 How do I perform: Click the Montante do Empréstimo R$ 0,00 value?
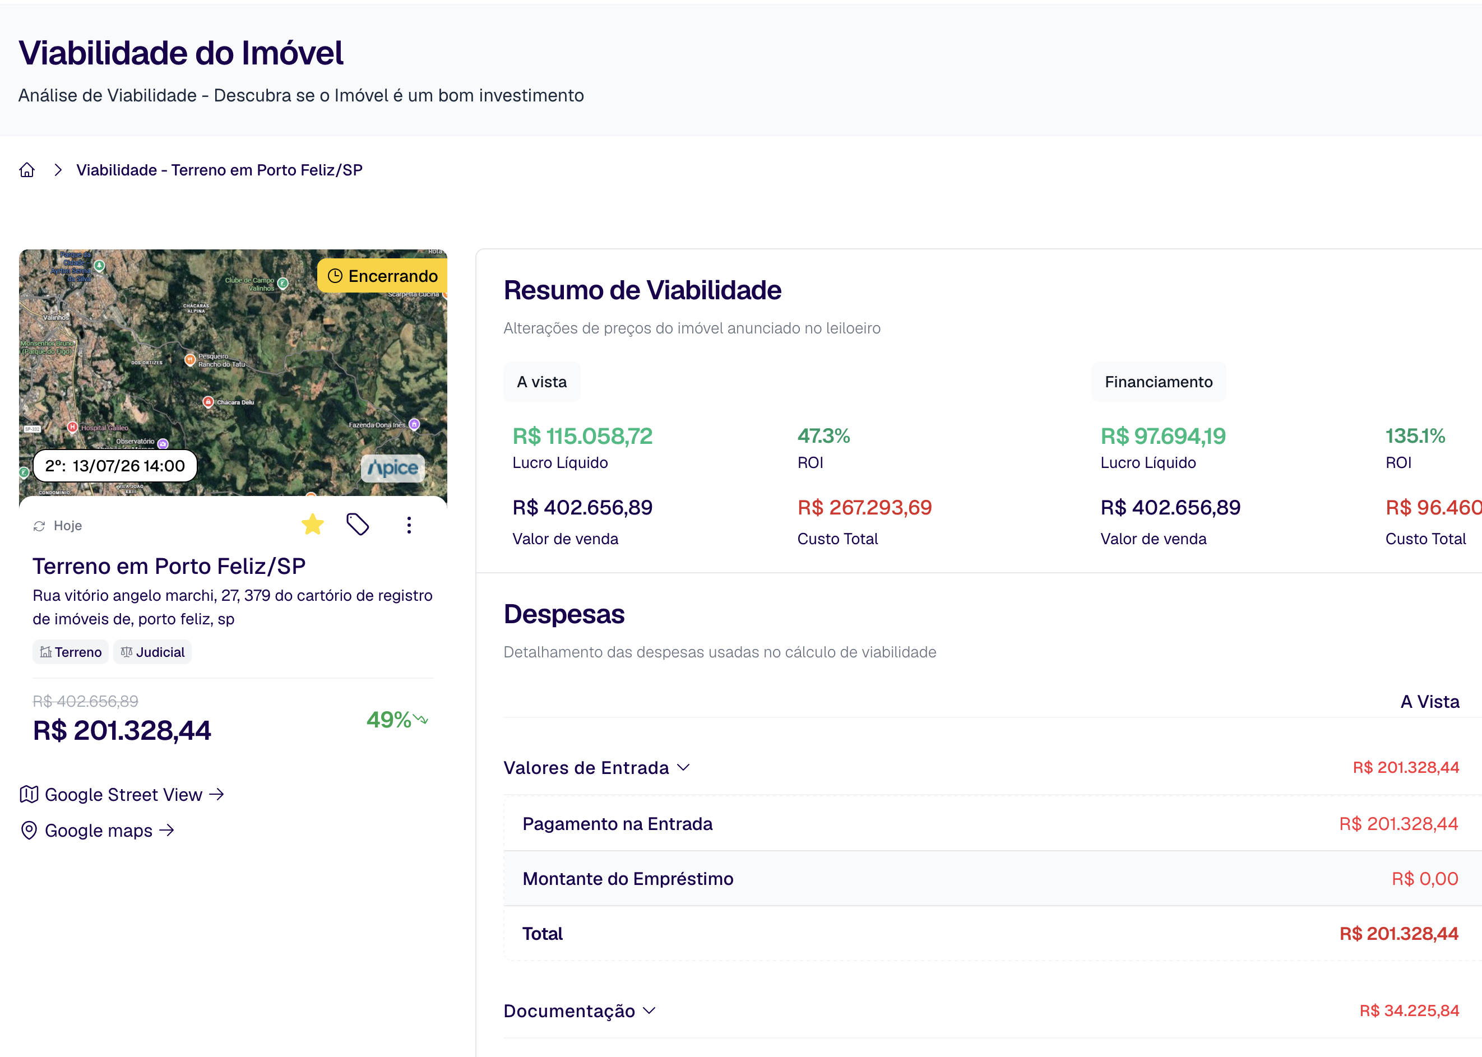1425,879
